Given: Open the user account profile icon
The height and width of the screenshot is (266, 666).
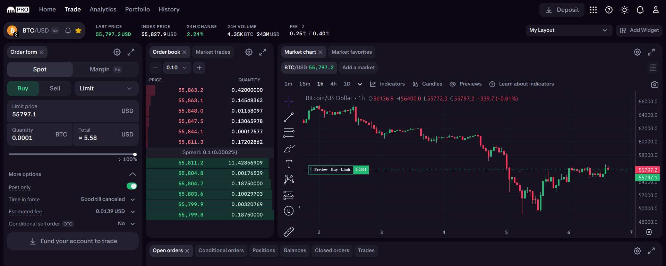Looking at the screenshot, I should coord(656,10).
